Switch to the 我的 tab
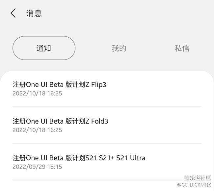 [119, 48]
